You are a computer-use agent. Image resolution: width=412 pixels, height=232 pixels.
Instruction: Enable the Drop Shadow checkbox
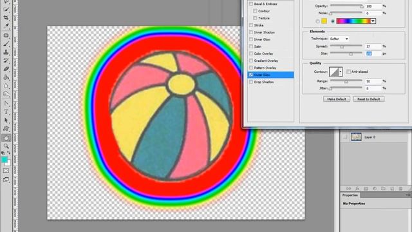(x=251, y=82)
